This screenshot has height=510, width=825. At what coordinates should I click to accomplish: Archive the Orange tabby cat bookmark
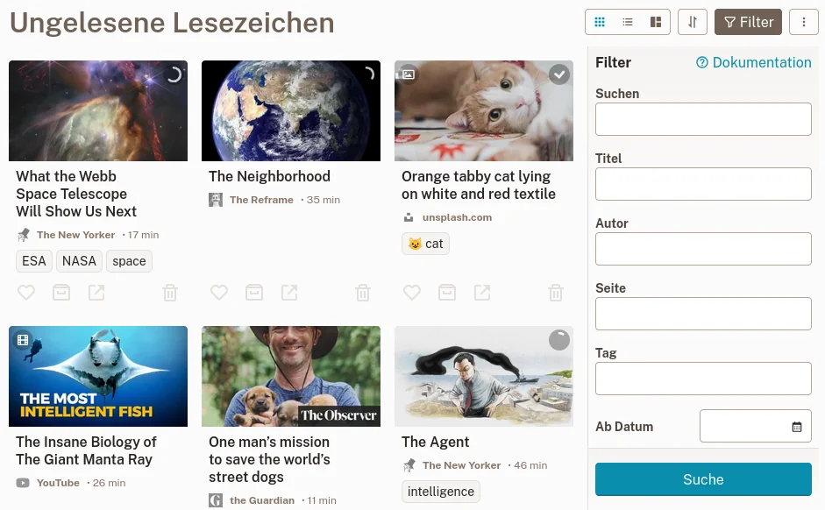coord(447,293)
